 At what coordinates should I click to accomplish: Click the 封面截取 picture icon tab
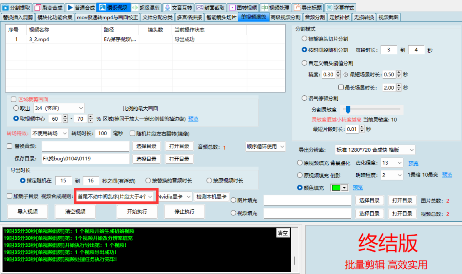pyautogui.click(x=200, y=8)
